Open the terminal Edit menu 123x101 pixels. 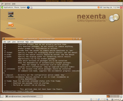pyautogui.click(x=9, y=42)
